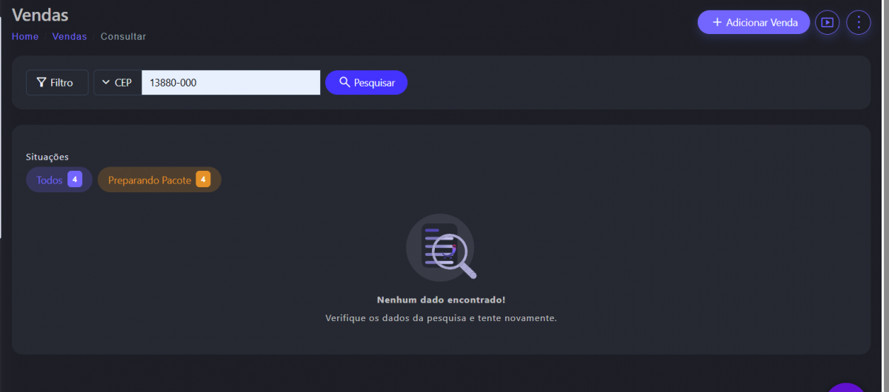The width and height of the screenshot is (889, 392).
Task: Click the magnifier icon in Pesquisar
Action: (x=344, y=82)
